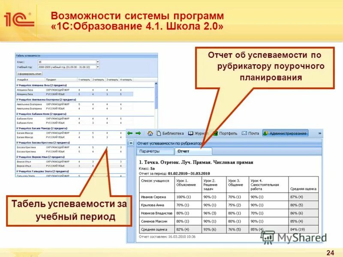
Task: Click Урок 4. Самостоятельная работа header
Action: (269, 185)
